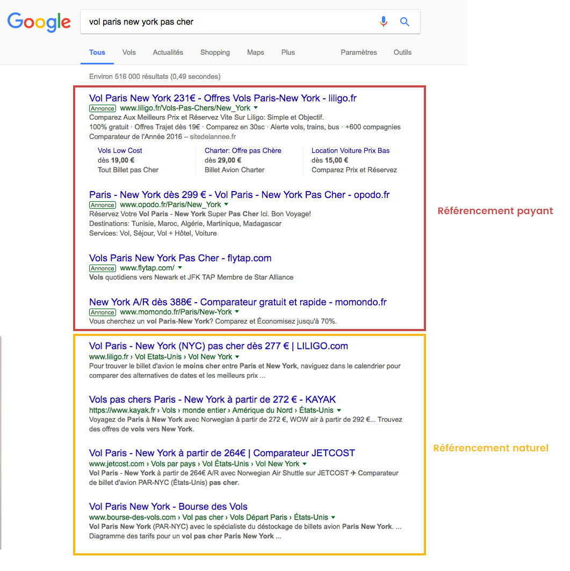Open momondo.fr ad New York A/R dès 388€

tap(237, 302)
